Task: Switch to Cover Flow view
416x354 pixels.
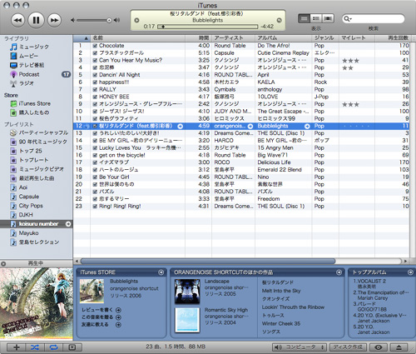Action: click(x=328, y=18)
